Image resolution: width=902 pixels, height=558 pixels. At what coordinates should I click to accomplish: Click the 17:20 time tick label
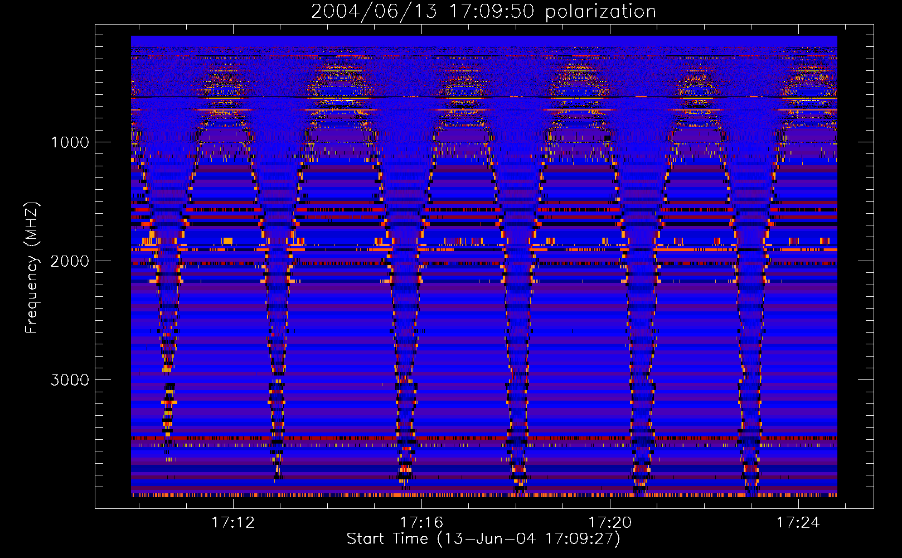610,522
